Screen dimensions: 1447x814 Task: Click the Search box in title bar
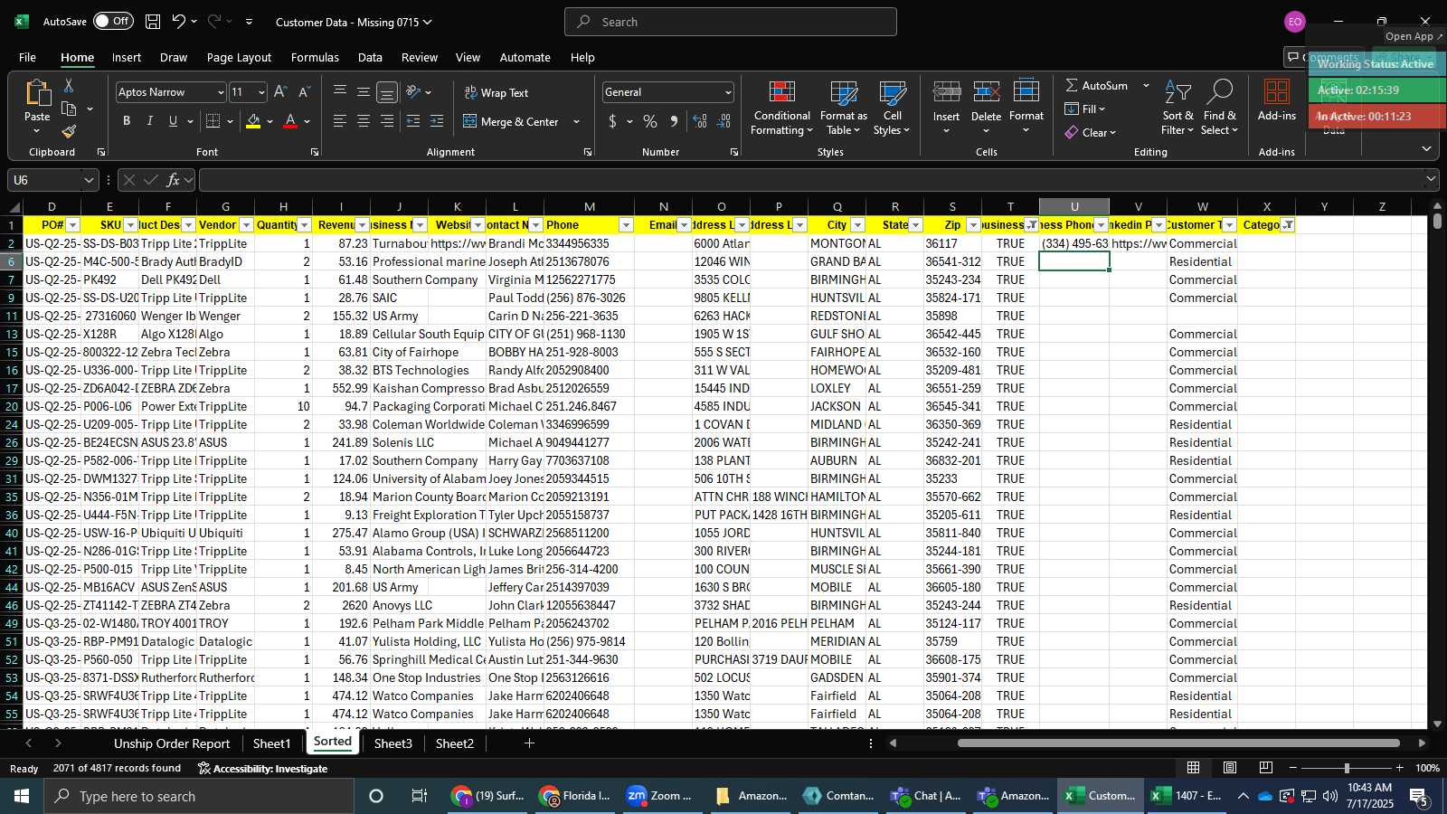pyautogui.click(x=731, y=22)
